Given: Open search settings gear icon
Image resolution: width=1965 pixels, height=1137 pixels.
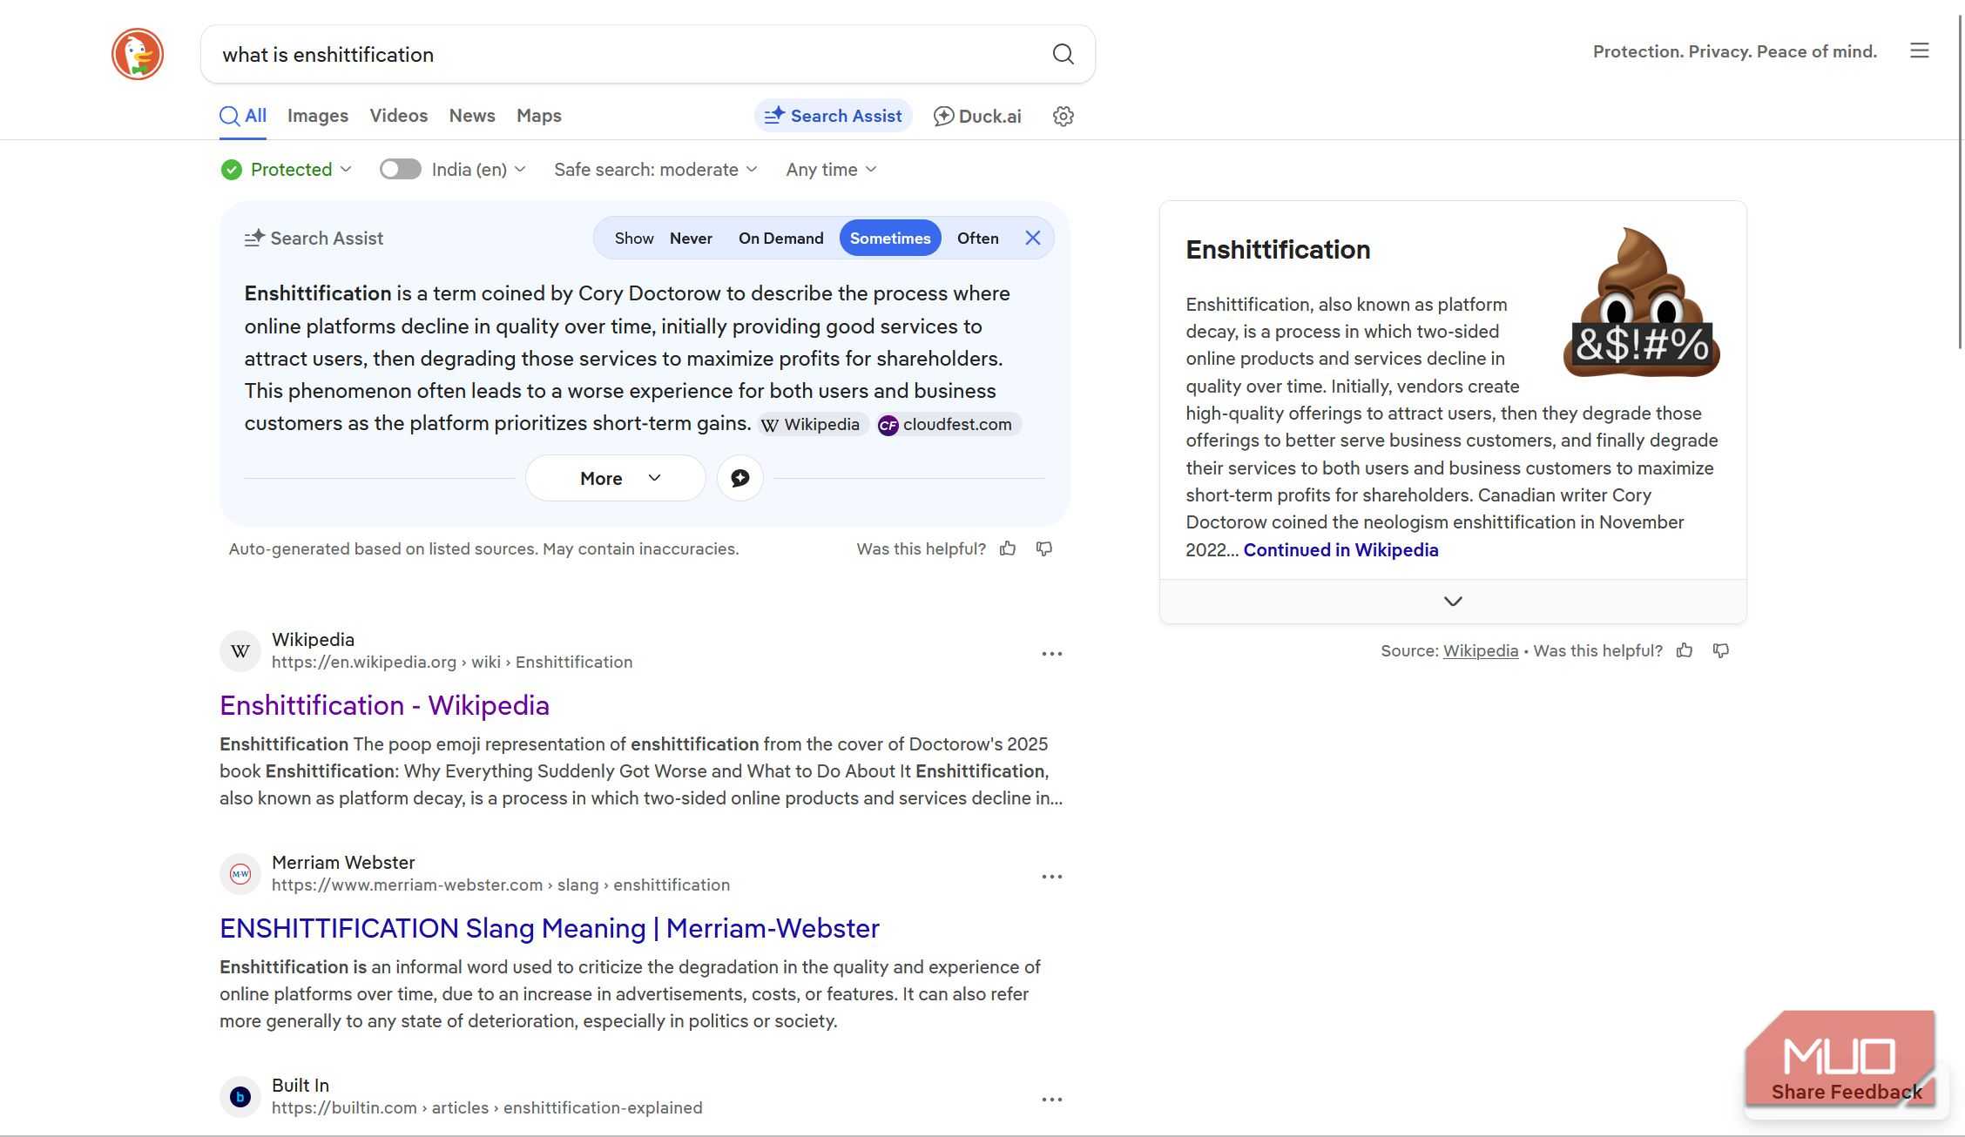Looking at the screenshot, I should click(x=1063, y=116).
